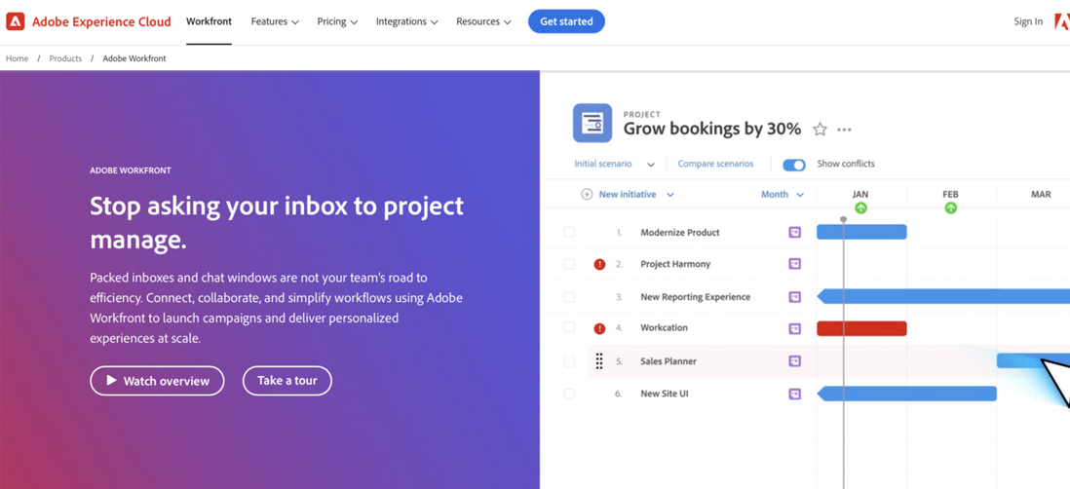
Task: Open the project more options ellipsis
Action: [844, 130]
